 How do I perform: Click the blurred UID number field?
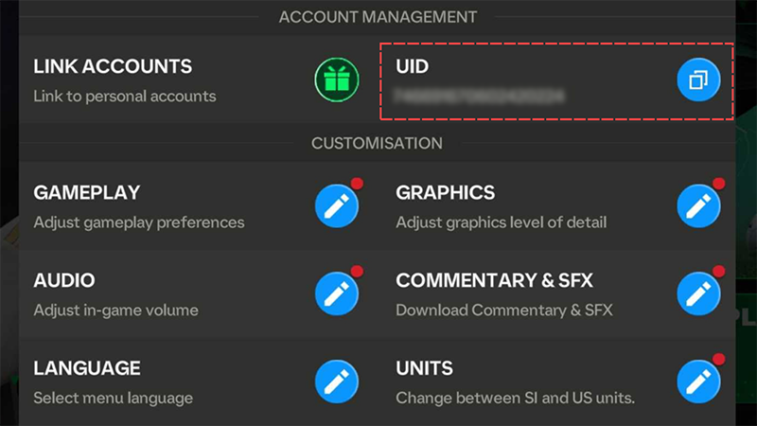[x=479, y=97]
